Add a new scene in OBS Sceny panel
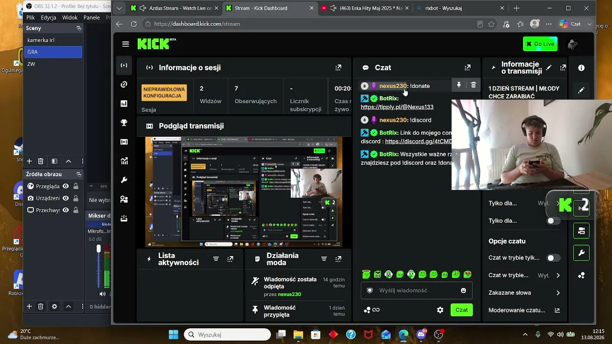 (29, 161)
